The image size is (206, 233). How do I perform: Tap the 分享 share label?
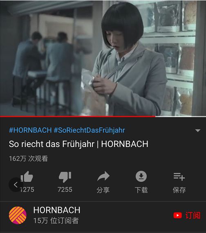tap(103, 190)
